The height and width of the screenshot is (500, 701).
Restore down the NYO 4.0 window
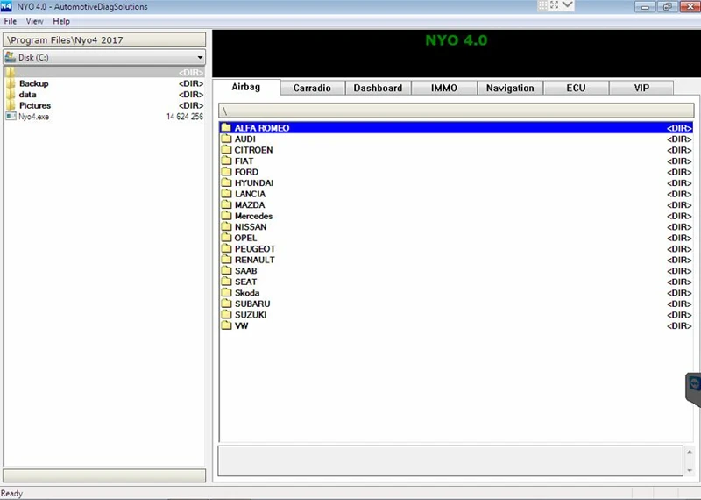pyautogui.click(x=667, y=7)
